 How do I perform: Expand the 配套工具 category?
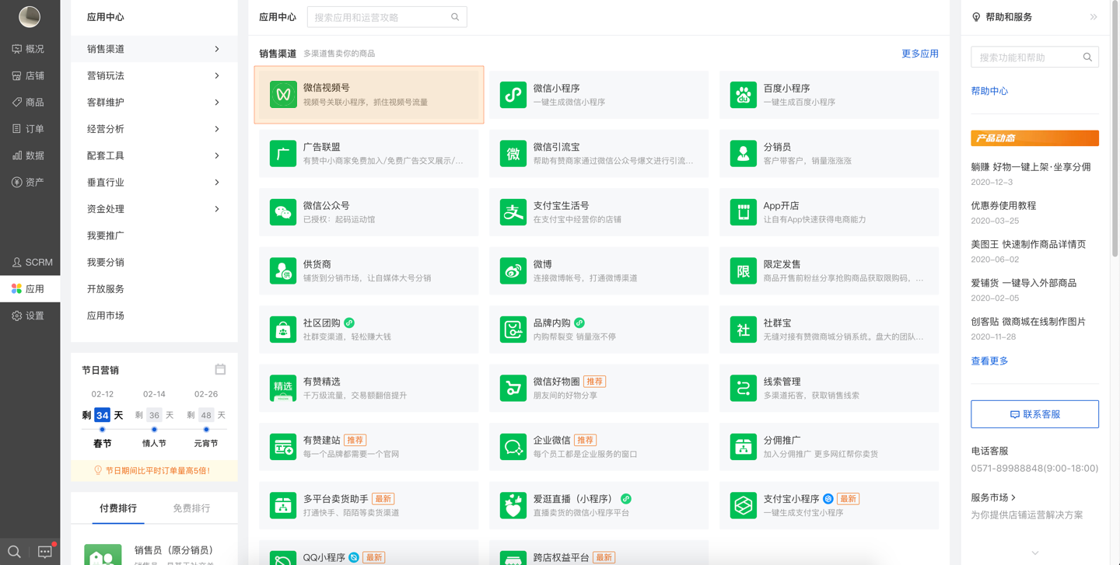point(154,155)
